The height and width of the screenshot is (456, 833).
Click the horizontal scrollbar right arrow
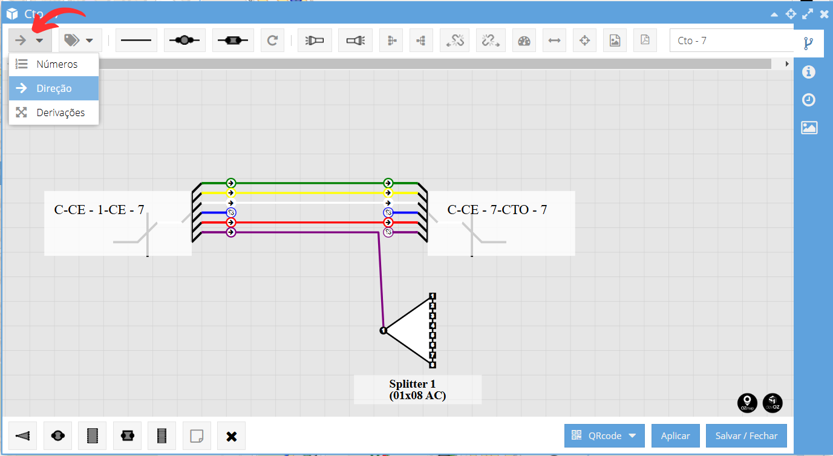click(786, 64)
